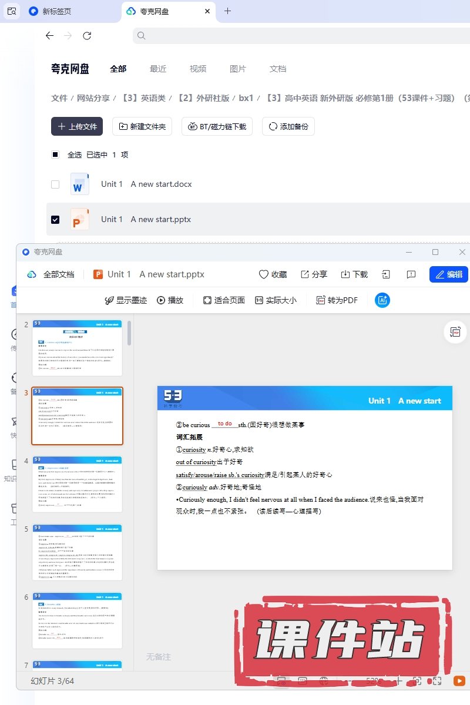Click the floating PDF export icon
Image resolution: width=470 pixels, height=705 pixels.
click(455, 332)
